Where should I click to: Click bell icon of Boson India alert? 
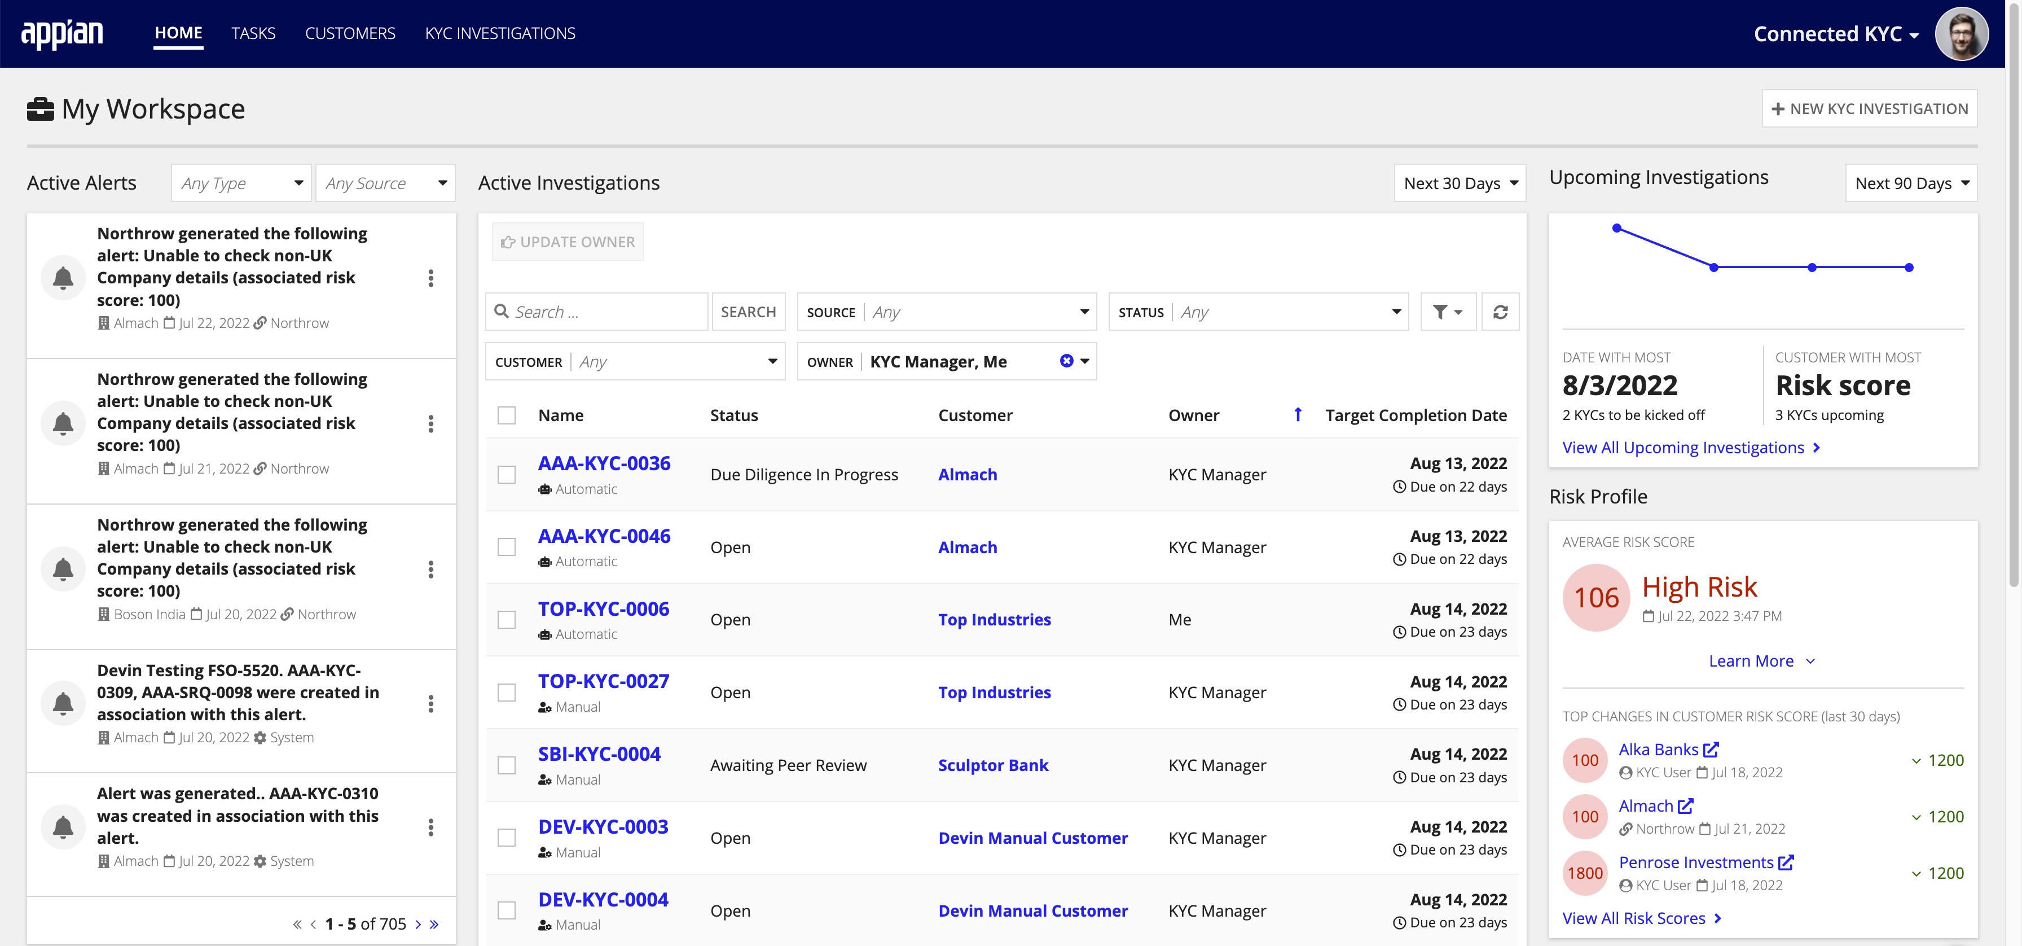click(x=63, y=568)
